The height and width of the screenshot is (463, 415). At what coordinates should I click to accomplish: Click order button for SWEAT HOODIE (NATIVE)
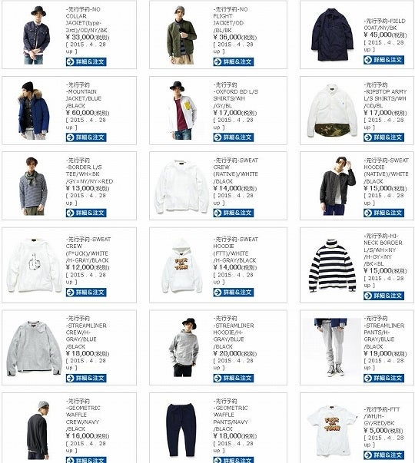tap(383, 213)
